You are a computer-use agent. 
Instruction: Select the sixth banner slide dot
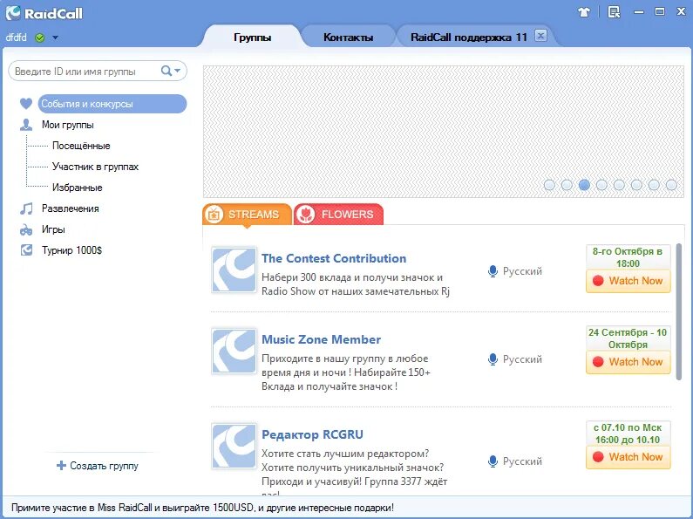636,185
